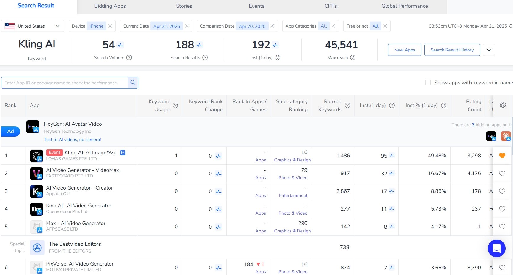Clear the Free or not filter
This screenshot has height=275, width=513.
coord(385,26)
